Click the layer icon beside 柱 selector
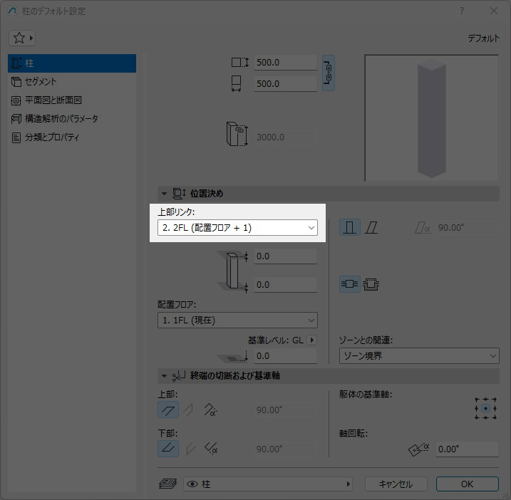The image size is (511, 500). (168, 484)
